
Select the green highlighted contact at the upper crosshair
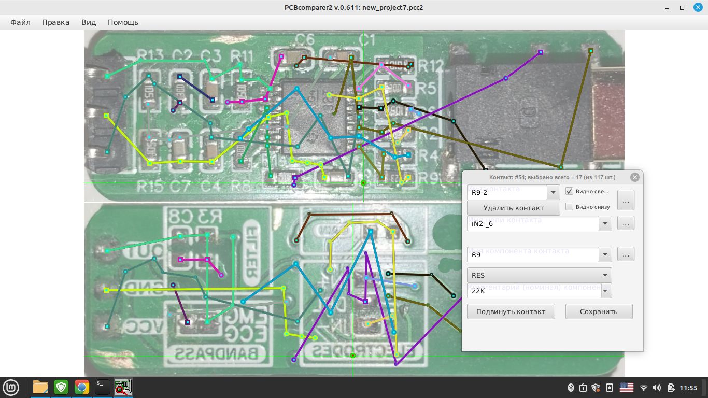pos(363,183)
